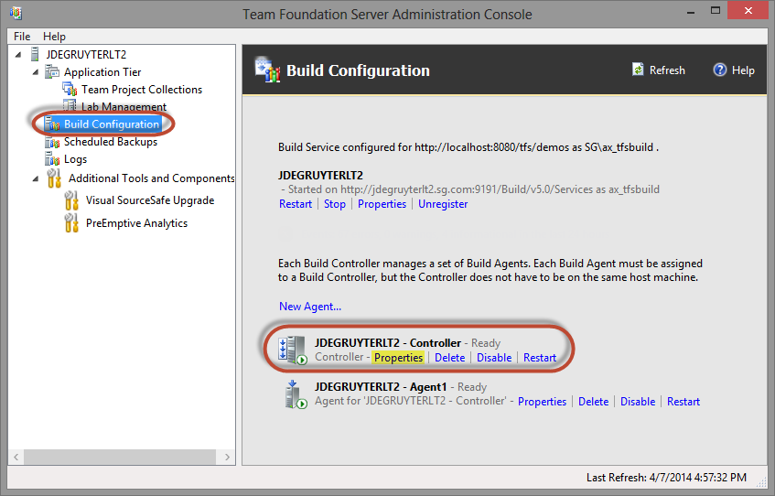Click the Logs node icon
Screen dimensions: 775x496
(x=52, y=159)
